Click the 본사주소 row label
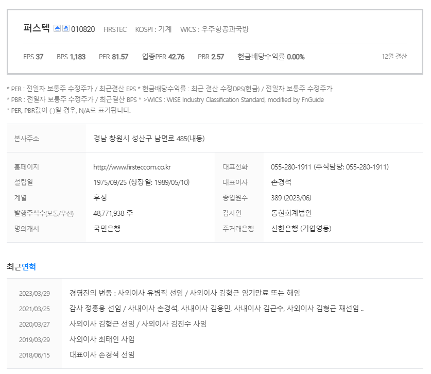Image resolution: width=431 pixels, height=374 pixels. [x=27, y=139]
